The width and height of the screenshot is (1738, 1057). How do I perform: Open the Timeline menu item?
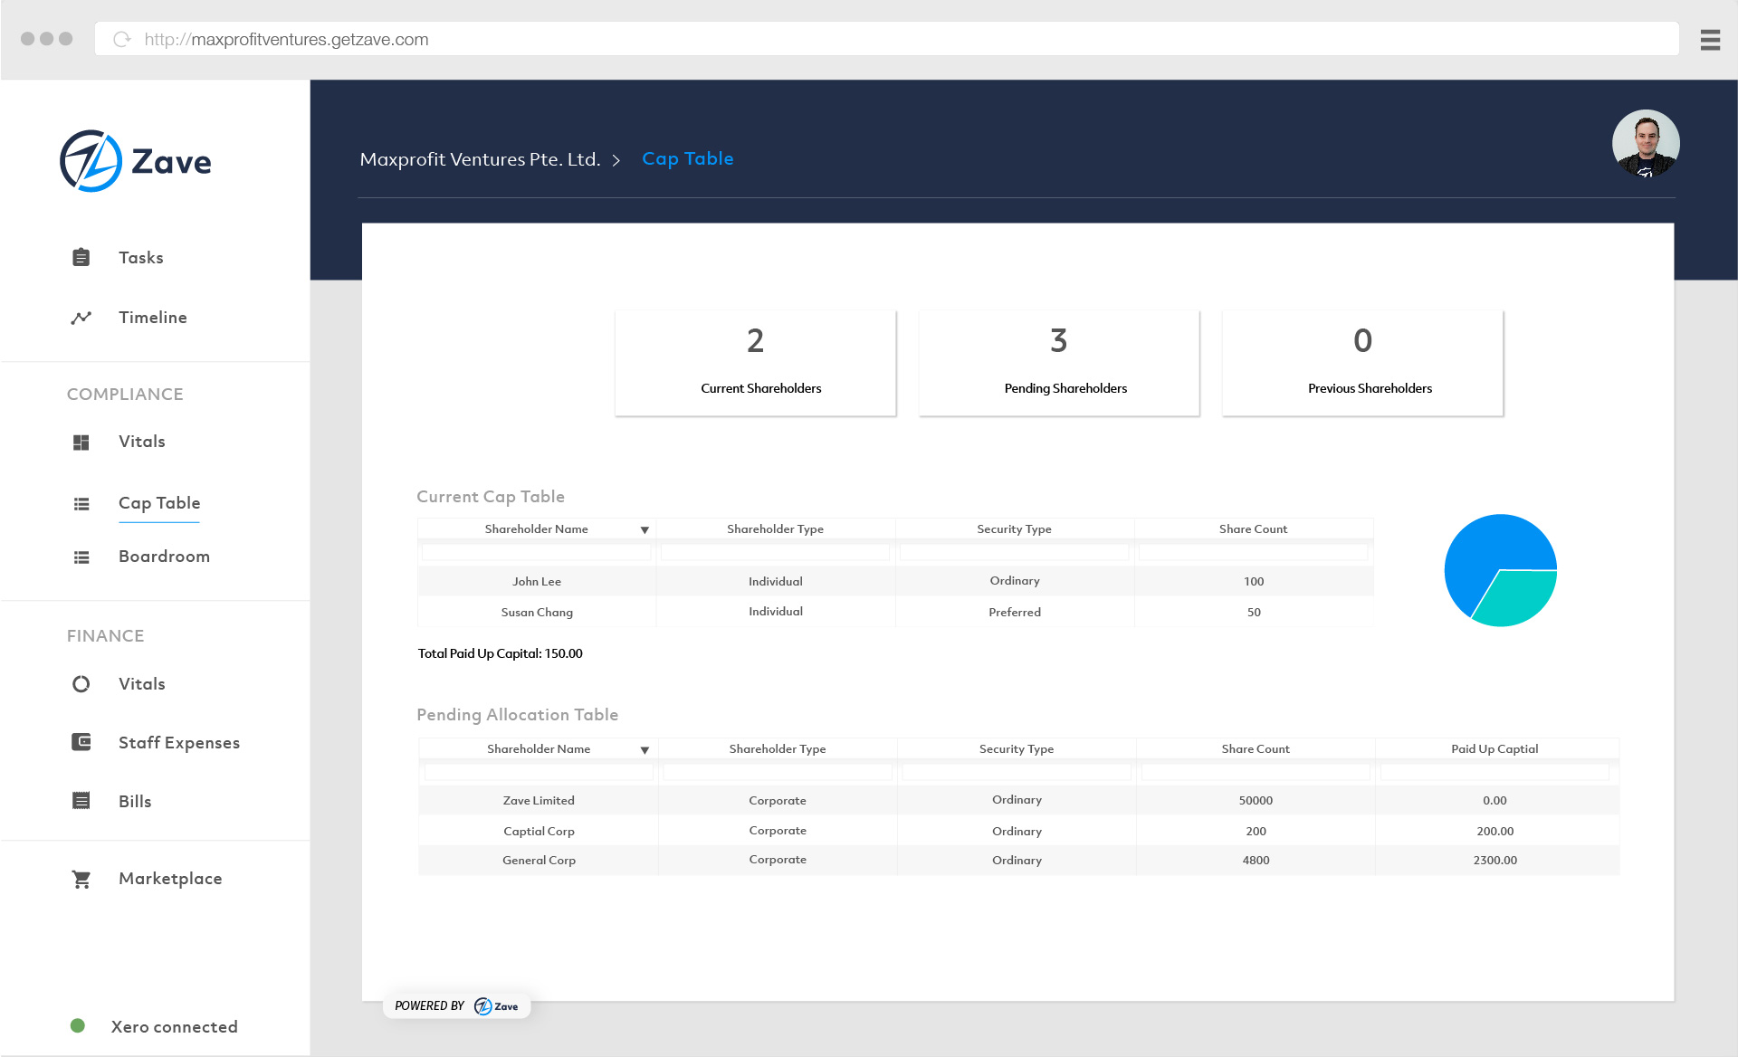point(153,318)
